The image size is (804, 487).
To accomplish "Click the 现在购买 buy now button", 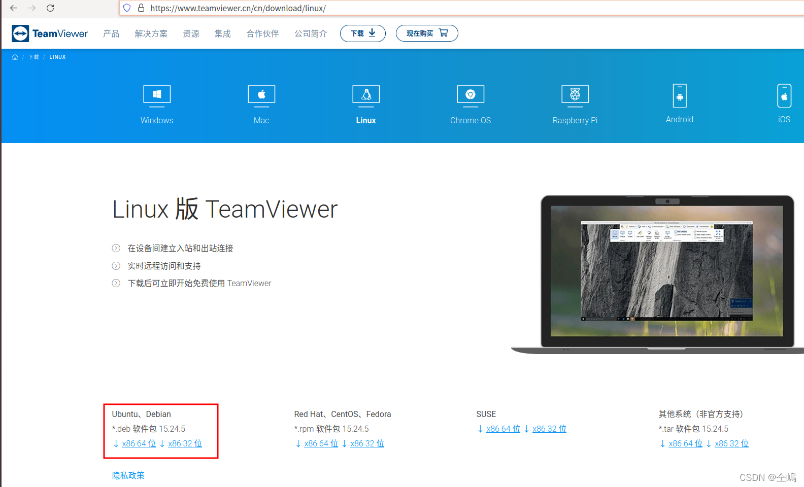I will [427, 33].
